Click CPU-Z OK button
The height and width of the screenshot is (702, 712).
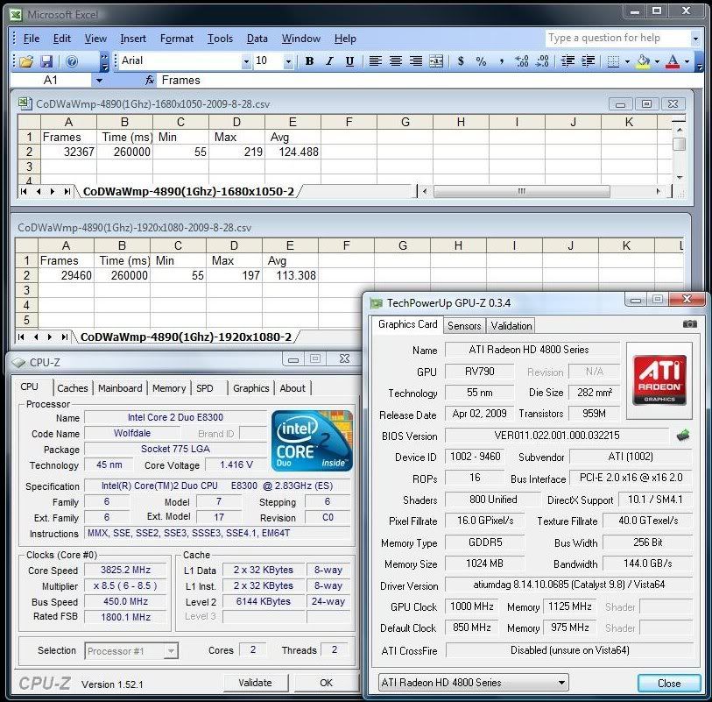[326, 683]
